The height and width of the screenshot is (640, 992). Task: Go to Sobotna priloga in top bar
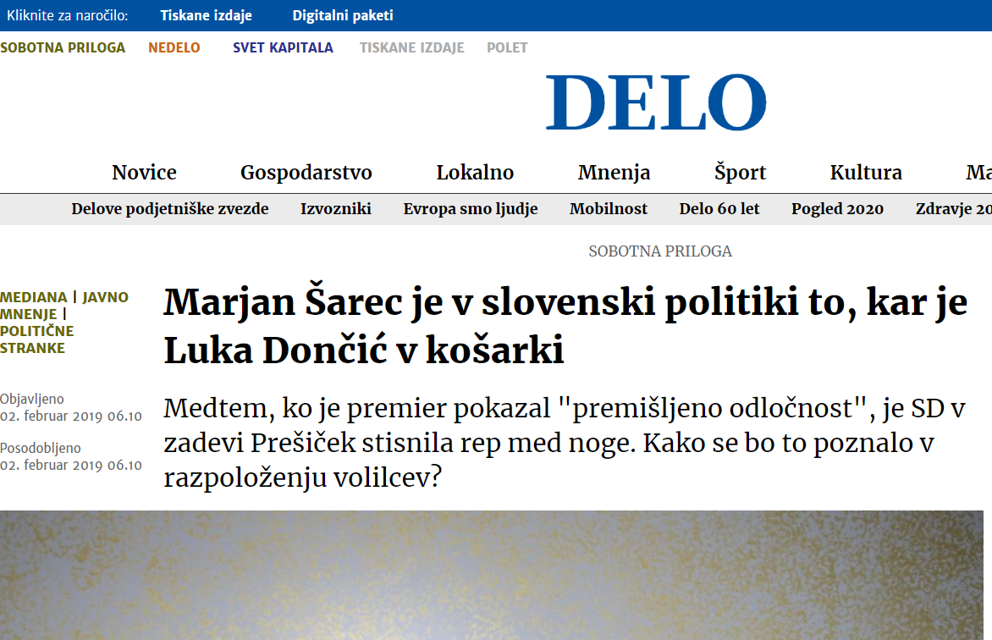pos(63,47)
